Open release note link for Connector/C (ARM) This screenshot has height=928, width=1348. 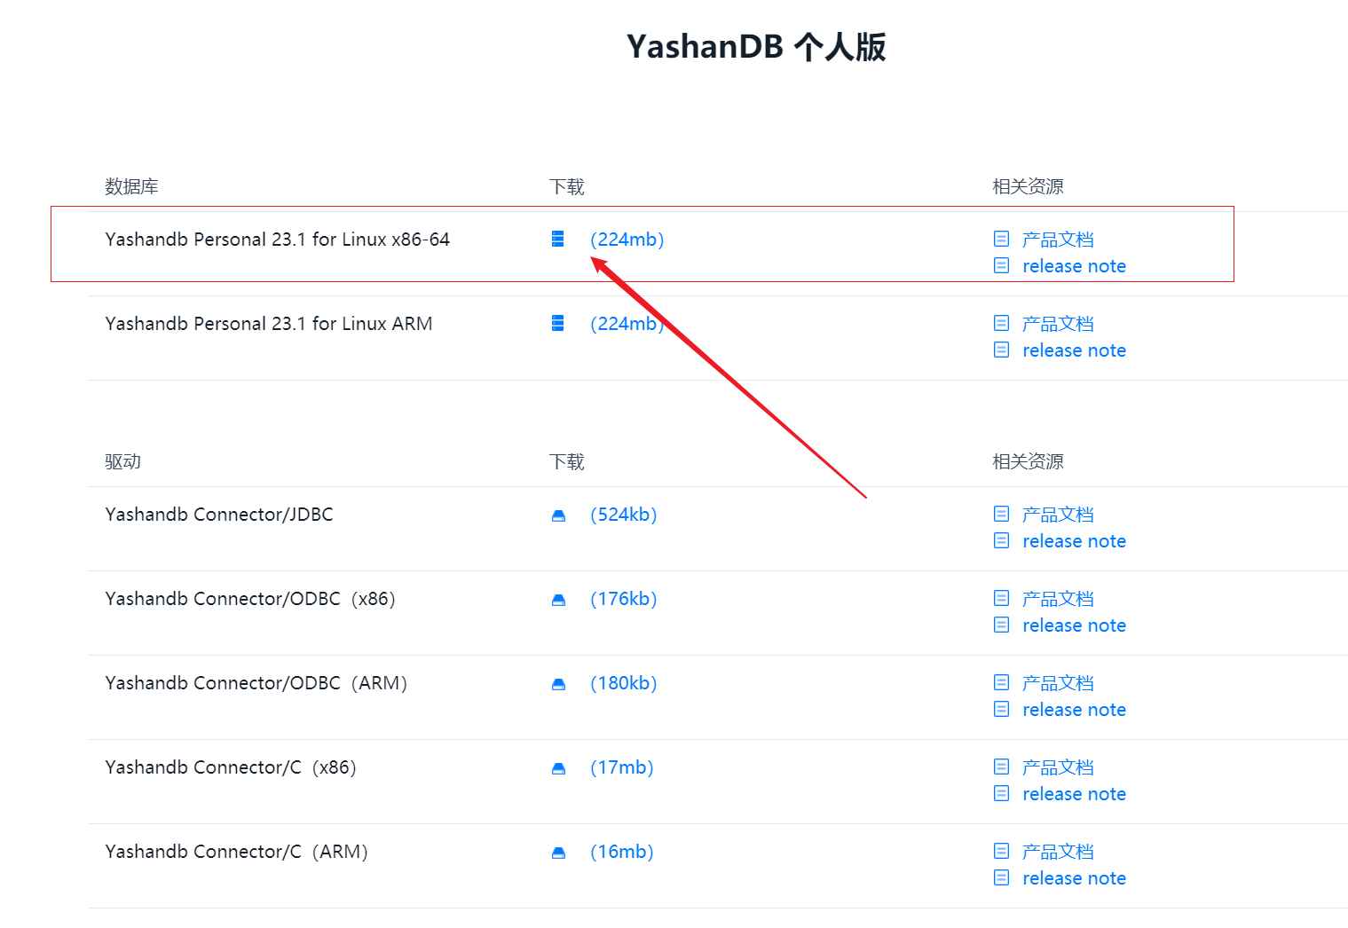(x=1074, y=878)
